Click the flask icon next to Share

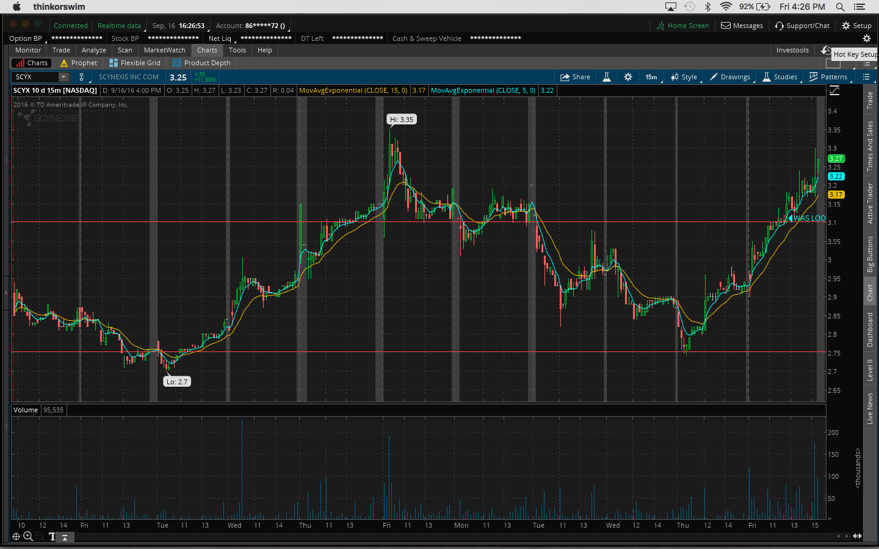point(607,77)
